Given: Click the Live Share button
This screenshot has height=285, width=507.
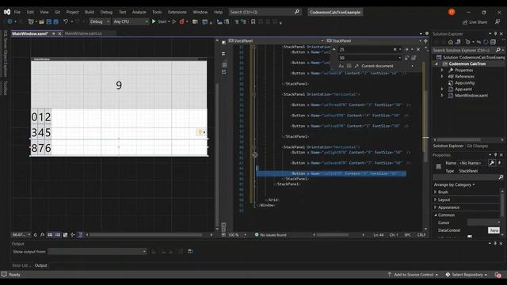Looking at the screenshot, I should click(475, 22).
